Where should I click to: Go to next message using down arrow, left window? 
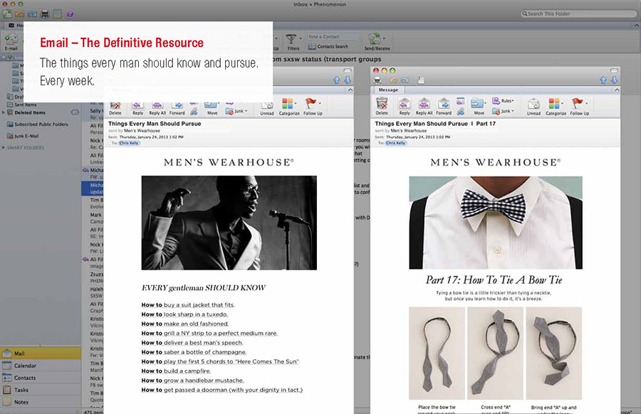pos(348,80)
